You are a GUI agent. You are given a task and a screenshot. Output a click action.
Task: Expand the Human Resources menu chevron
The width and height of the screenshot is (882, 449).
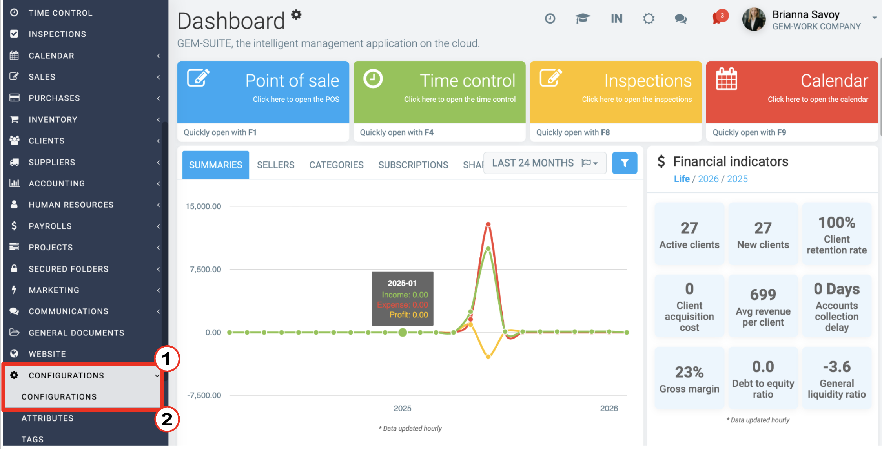(x=158, y=205)
